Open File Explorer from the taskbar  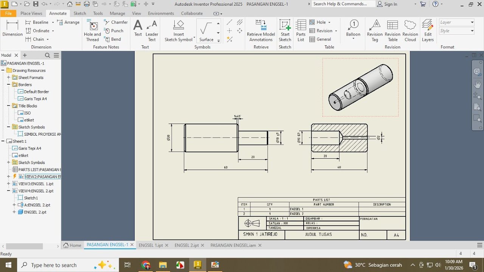click(x=163, y=265)
